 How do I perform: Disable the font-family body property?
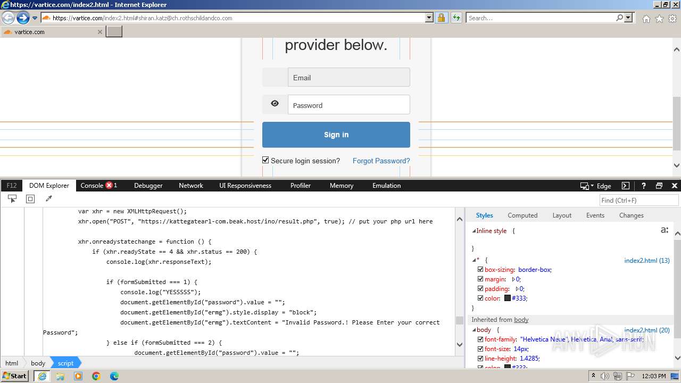[x=480, y=339]
